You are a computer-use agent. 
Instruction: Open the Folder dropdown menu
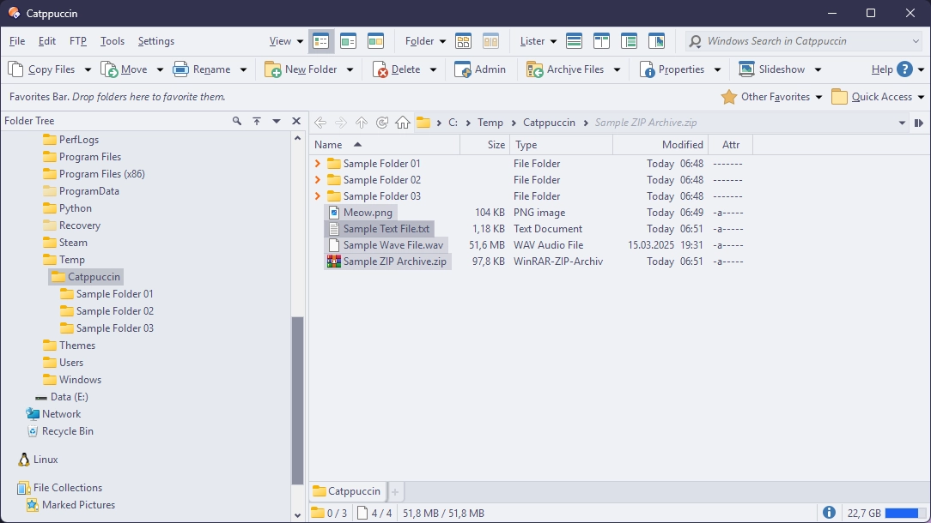tap(425, 41)
